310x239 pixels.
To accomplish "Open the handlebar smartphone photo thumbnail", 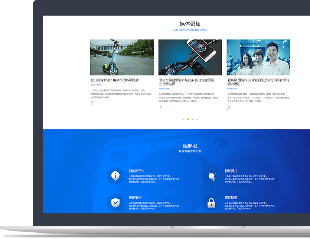I will 190,58.
